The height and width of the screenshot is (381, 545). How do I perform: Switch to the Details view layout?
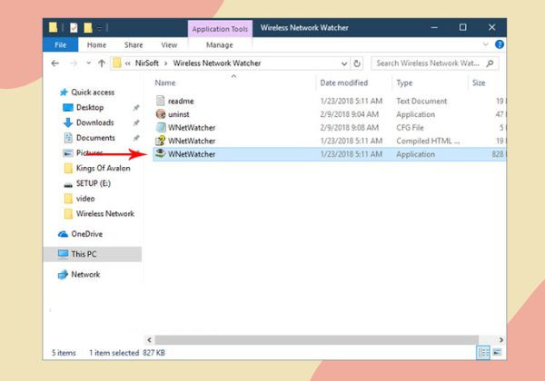point(483,353)
